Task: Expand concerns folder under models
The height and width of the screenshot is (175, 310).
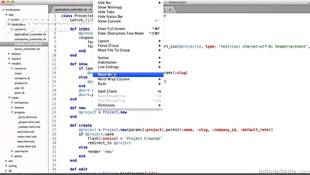Action: coord(12,68)
